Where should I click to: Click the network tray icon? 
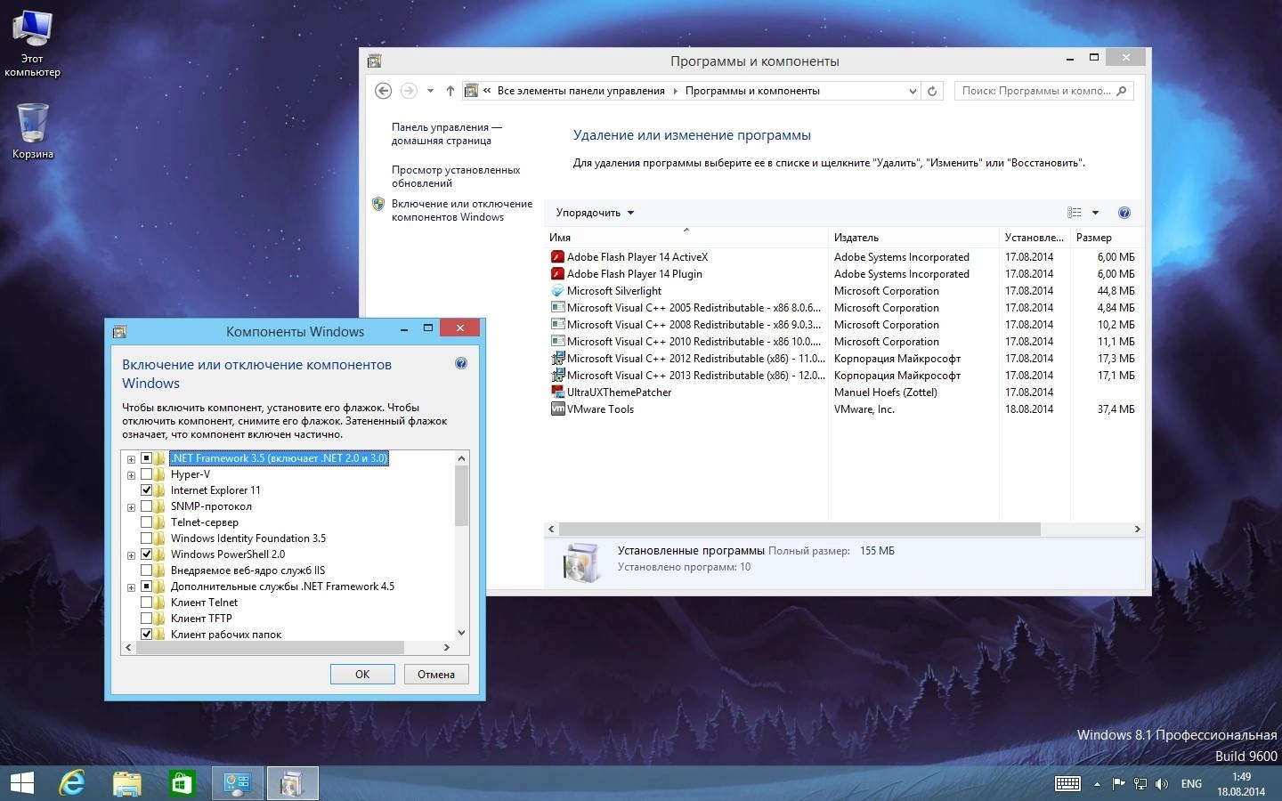[1140, 784]
